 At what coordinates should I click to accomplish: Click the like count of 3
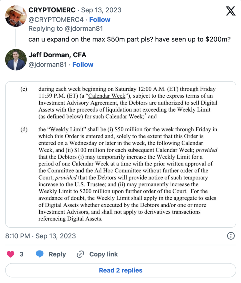(x=21, y=254)
